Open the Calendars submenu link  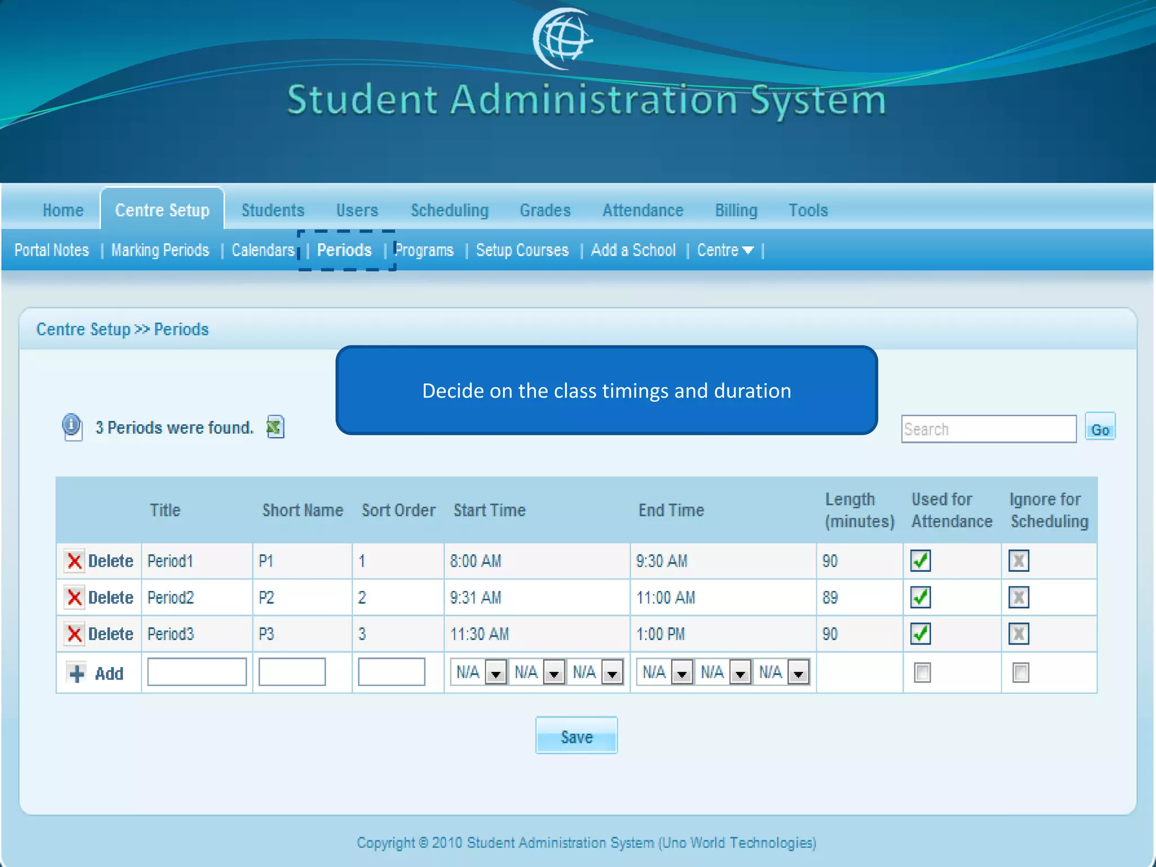pyautogui.click(x=263, y=250)
